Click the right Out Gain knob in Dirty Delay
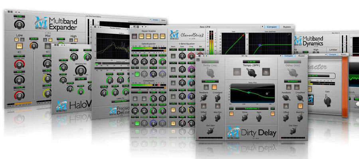Screen dimensions: 359x159 pos(293,131)
